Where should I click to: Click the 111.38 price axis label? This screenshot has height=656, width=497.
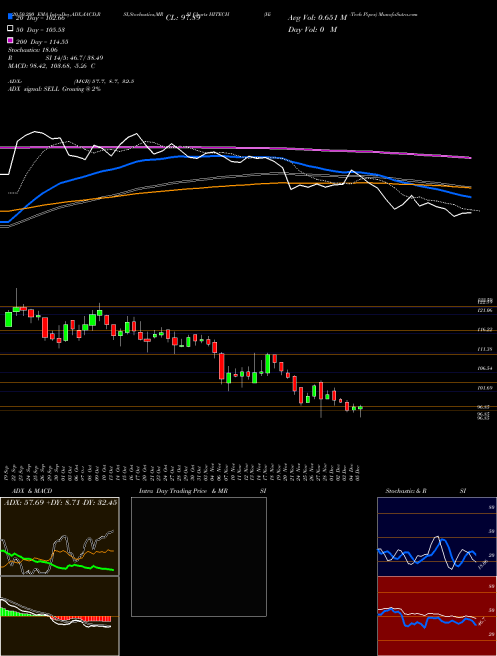pyautogui.click(x=484, y=349)
